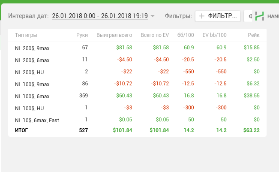Screen dimensions: 279x172
Task: Click the ИТОГ totals row
Action: click(x=21, y=130)
